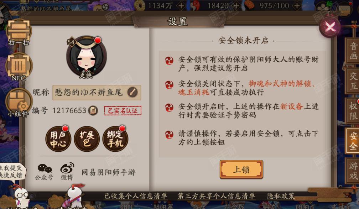Enable security lock with 上锁 button

pos(241,169)
